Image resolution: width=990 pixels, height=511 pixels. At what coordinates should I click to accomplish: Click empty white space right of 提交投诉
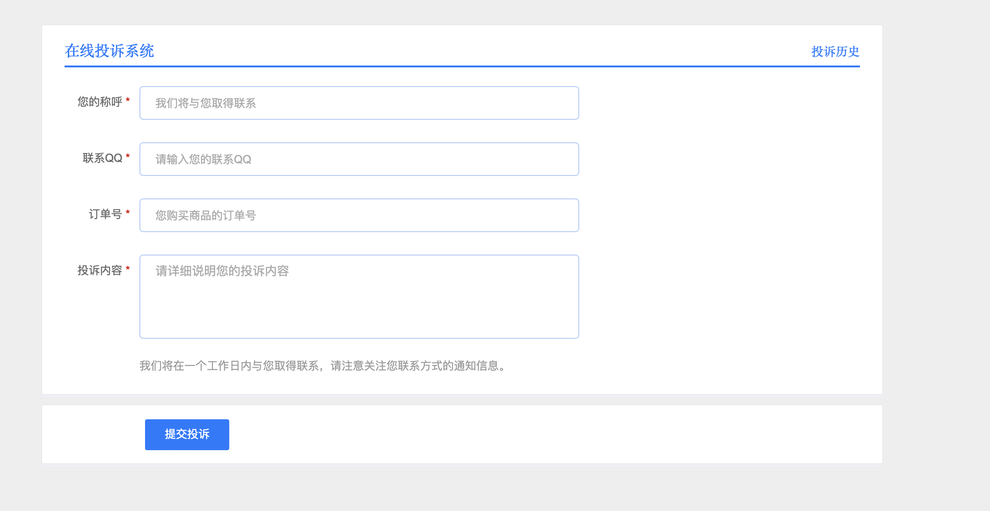pos(515,434)
